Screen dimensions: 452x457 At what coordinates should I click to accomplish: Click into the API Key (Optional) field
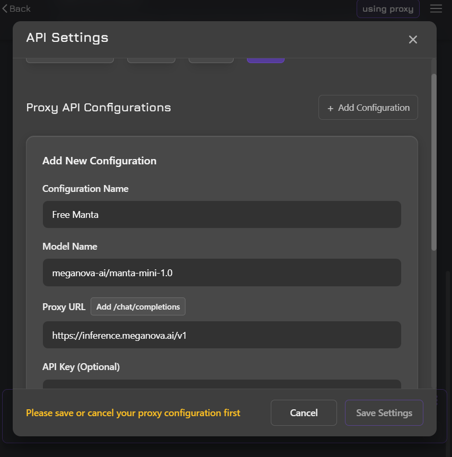221,385
